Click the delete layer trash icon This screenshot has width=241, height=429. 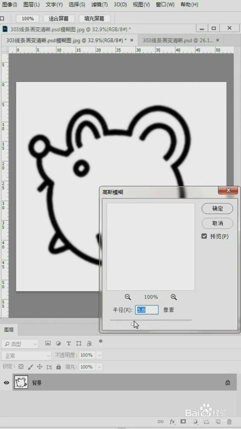tap(229, 422)
